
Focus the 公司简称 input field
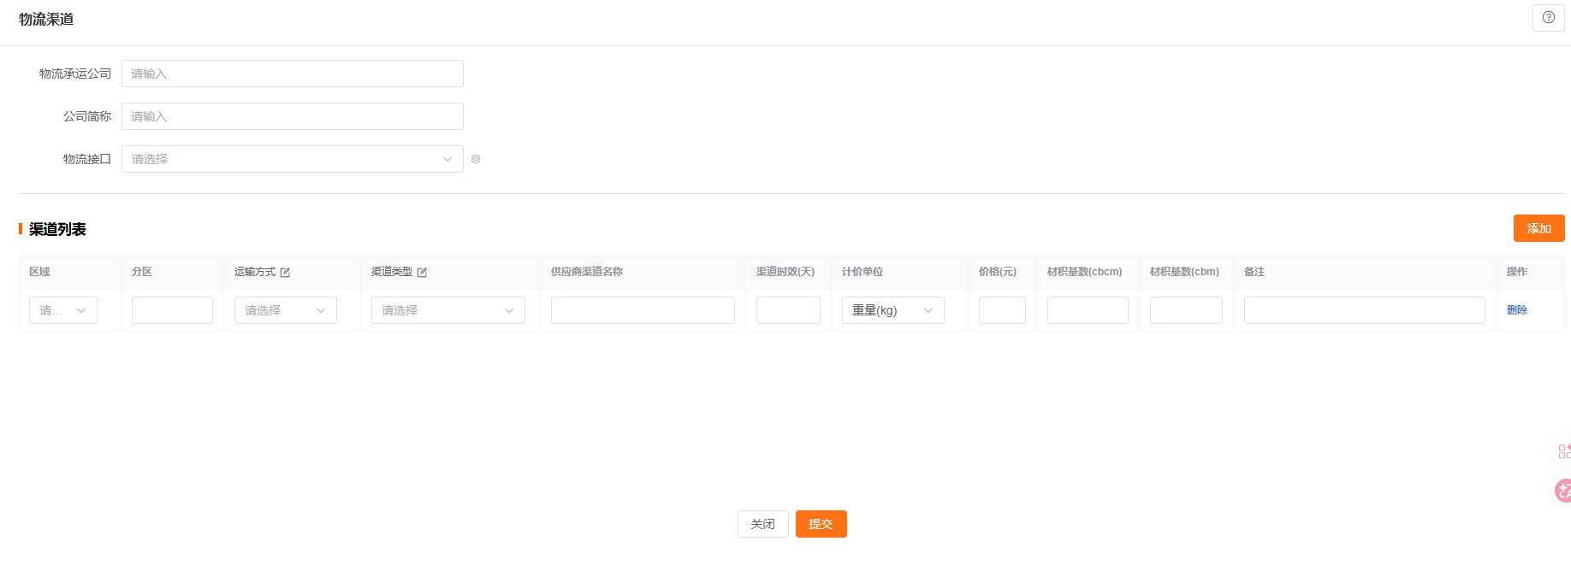[x=292, y=116]
